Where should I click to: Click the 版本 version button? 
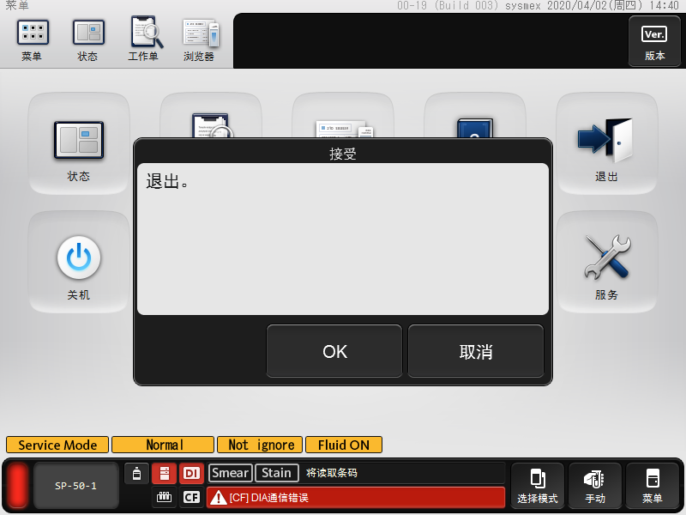pyautogui.click(x=654, y=40)
